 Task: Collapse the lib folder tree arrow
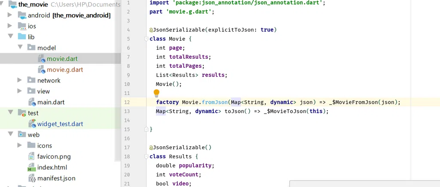pos(10,36)
